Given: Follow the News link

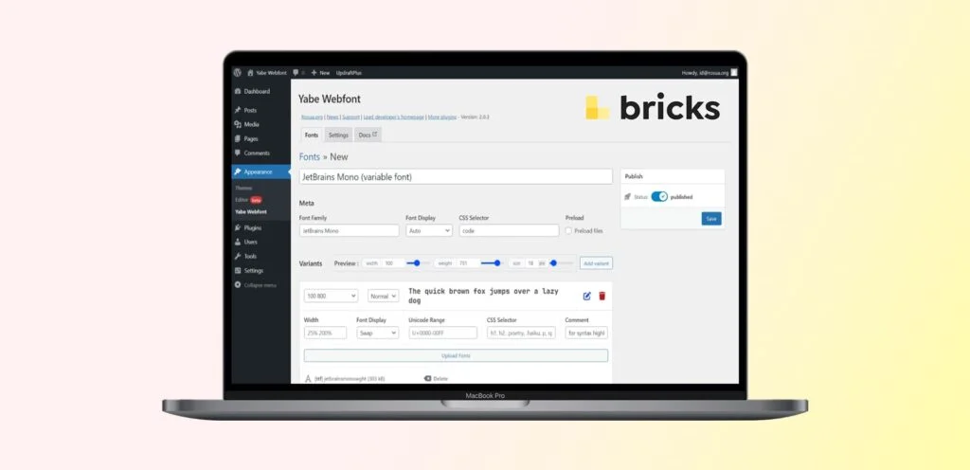Looking at the screenshot, I should click(x=332, y=117).
